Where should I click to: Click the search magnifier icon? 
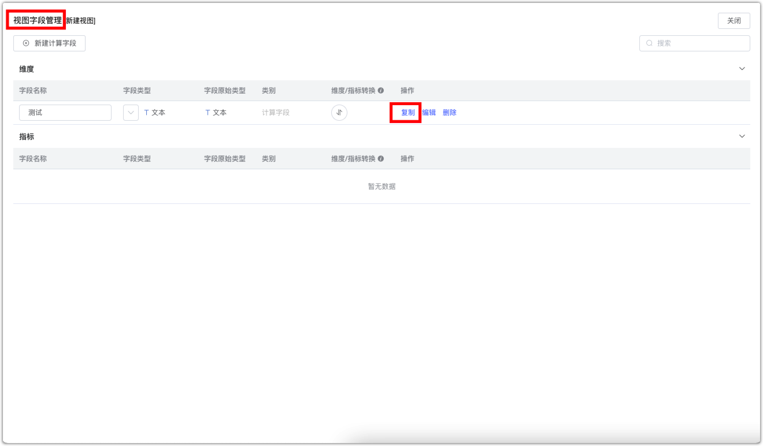(x=649, y=43)
